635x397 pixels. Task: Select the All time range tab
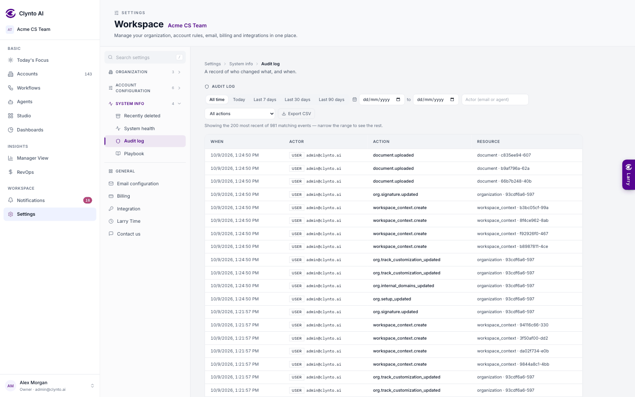217,100
